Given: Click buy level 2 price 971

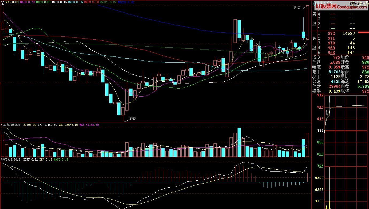Looking at the screenshot, I should pos(332,38).
